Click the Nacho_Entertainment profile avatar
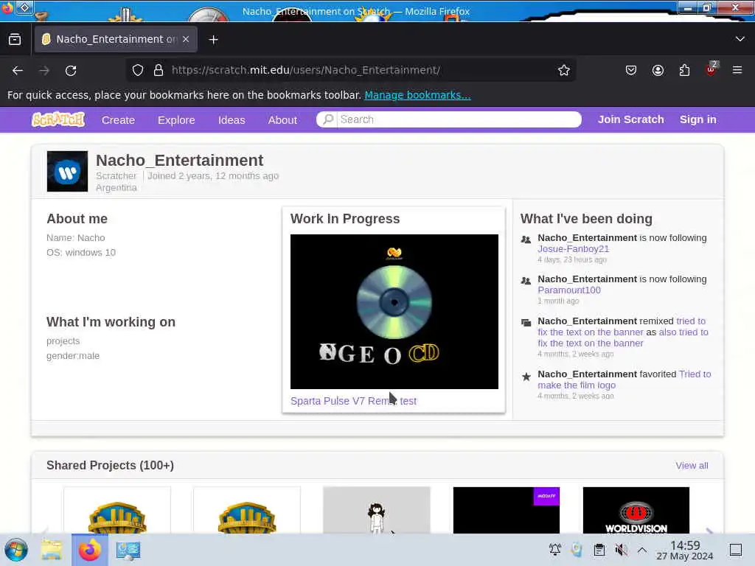Image resolution: width=755 pixels, height=566 pixels. (x=67, y=171)
